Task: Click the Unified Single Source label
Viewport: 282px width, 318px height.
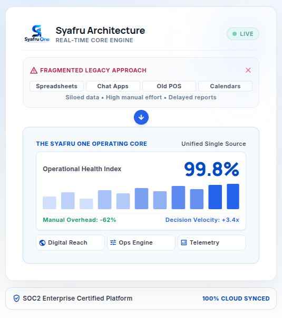Action: 213,144
